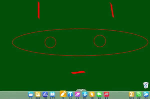
Task: Open the Shapes (图形) tool
Action: (85, 94)
